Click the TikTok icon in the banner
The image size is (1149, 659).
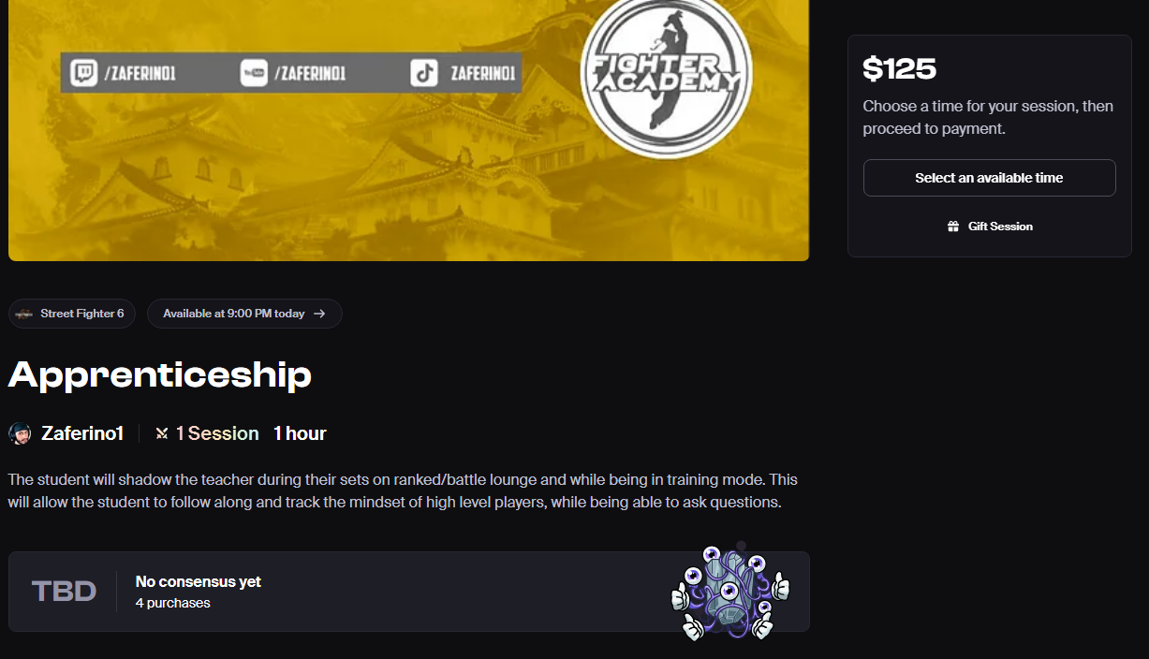click(x=423, y=73)
